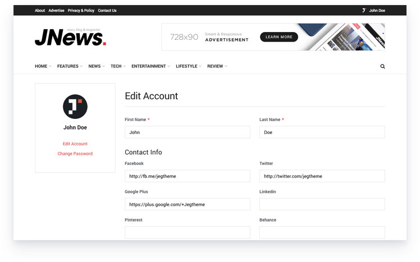The height and width of the screenshot is (262, 420).
Task: Expand the Features menu
Action: pos(70,66)
